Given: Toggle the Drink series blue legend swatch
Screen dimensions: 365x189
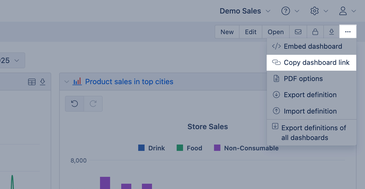Looking at the screenshot, I should coord(141,148).
